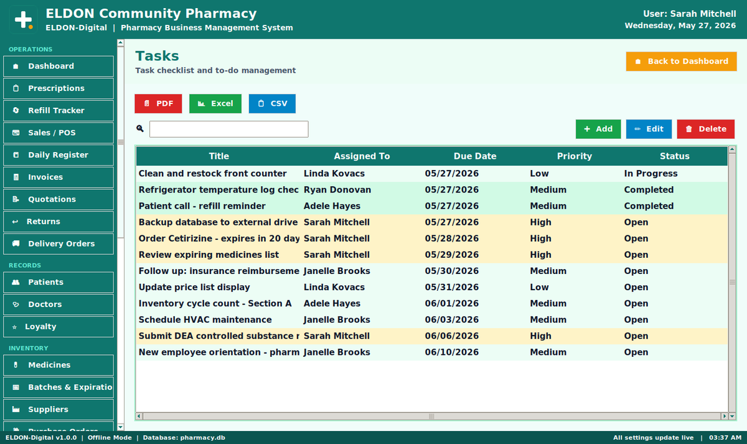Navigate to Patients records
747x444 pixels.
[x=59, y=282]
